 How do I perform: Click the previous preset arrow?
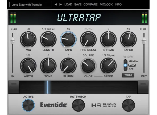coord(56,5)
